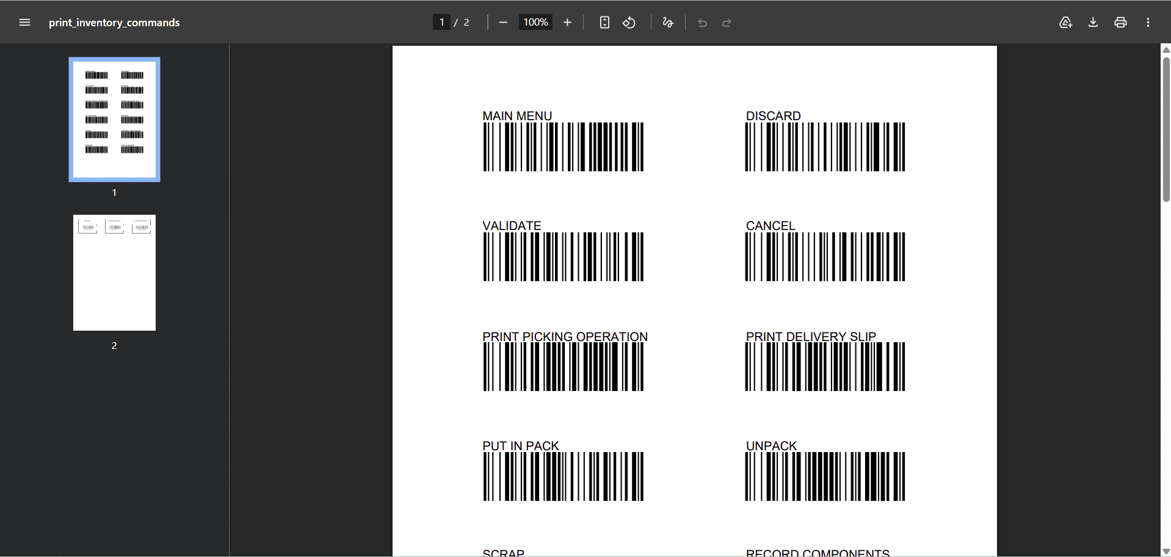Download the PDF document
The image size is (1171, 557).
click(1093, 22)
